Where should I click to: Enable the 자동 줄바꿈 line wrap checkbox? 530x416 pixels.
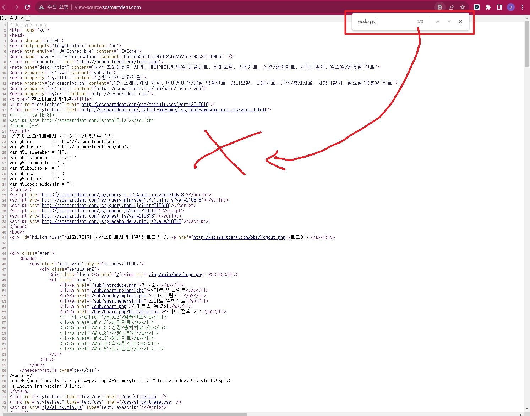28,18
